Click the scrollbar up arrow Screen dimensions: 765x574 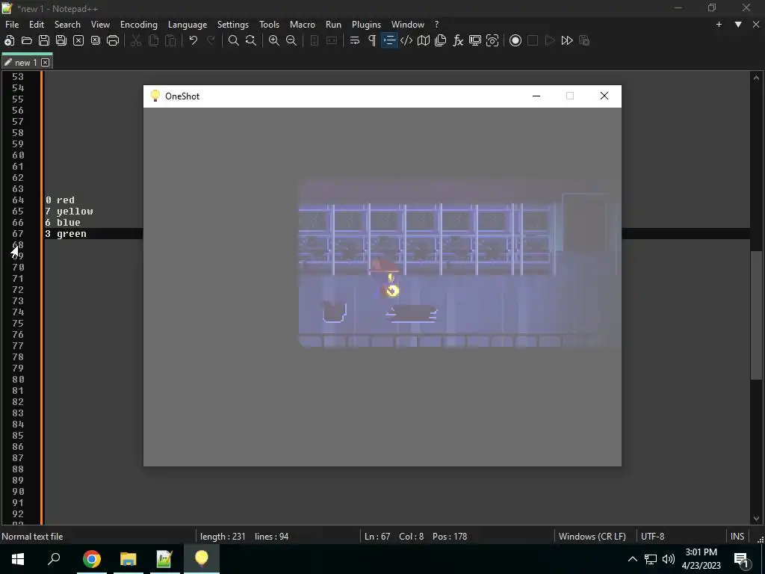756,78
